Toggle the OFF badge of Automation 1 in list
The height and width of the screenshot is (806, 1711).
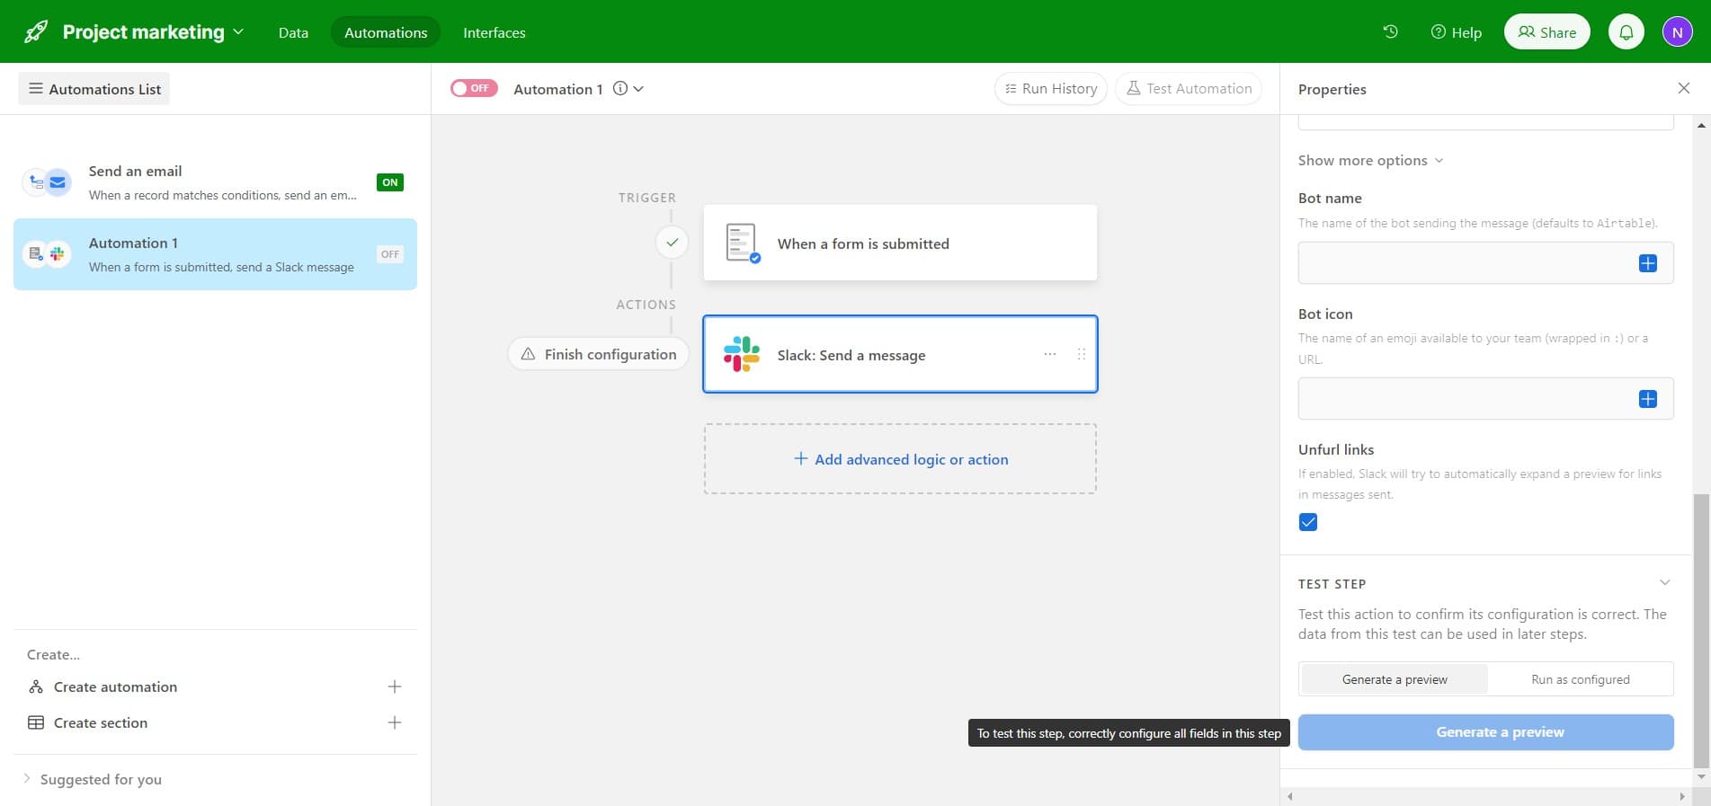[389, 254]
